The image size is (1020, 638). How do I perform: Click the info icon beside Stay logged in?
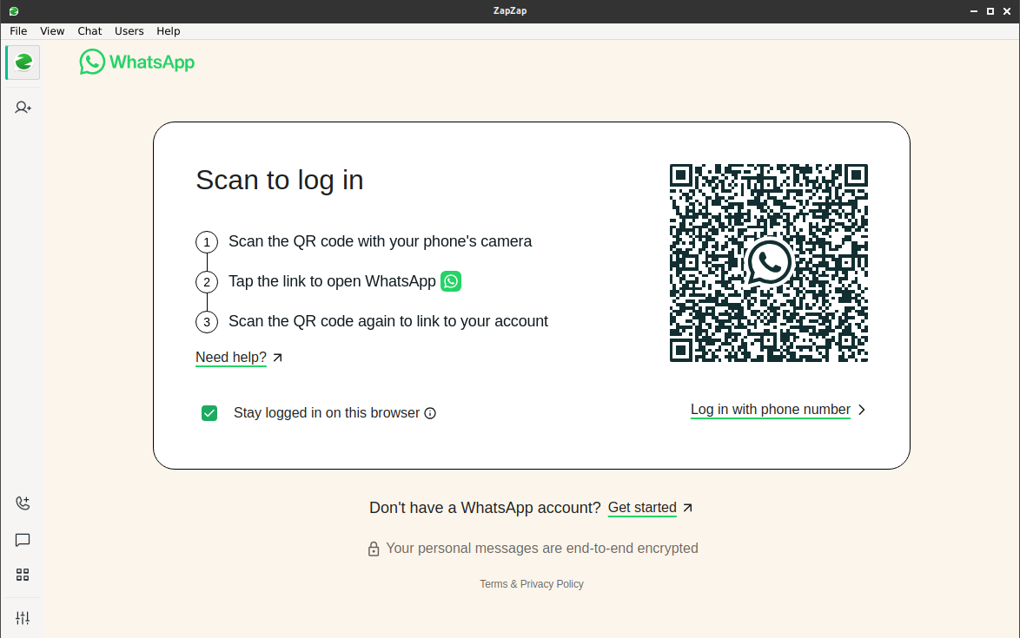point(430,413)
